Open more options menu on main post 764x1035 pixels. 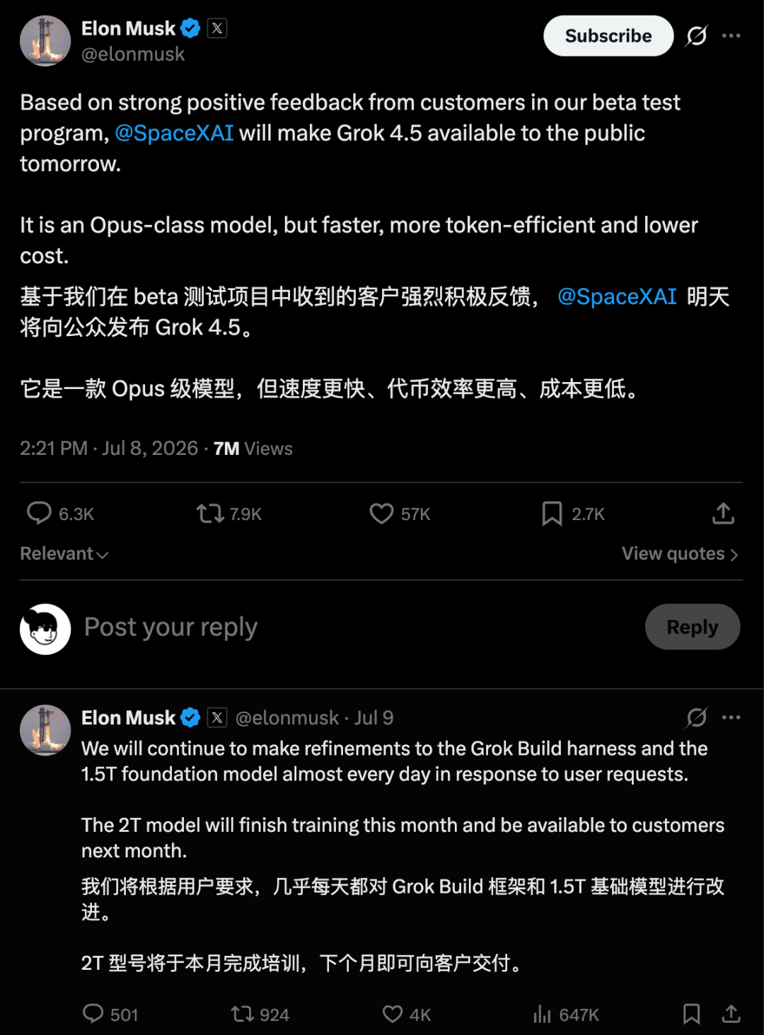[731, 35]
